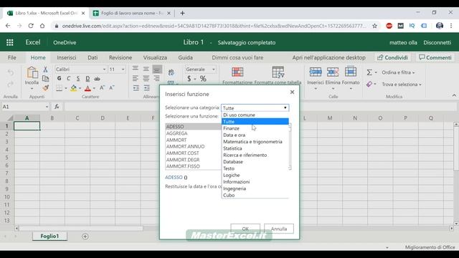This screenshot has width=459, height=258.
Task: Toggle italic C formatting
Action: tap(69, 78)
